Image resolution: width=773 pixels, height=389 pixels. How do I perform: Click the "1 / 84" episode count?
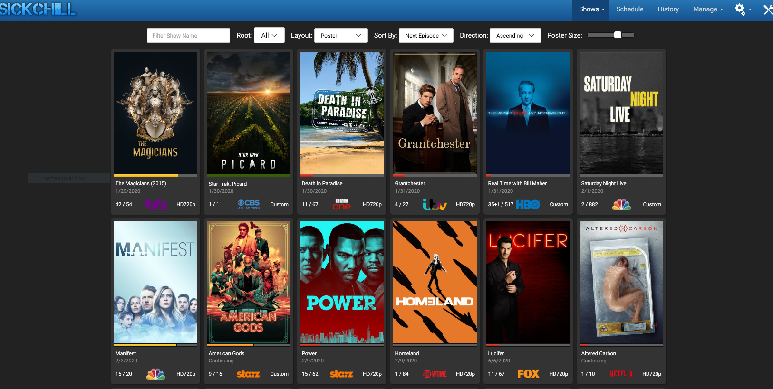tap(402, 374)
